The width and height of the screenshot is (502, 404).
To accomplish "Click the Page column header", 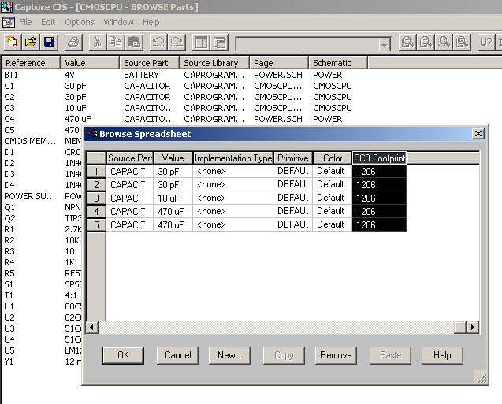I will pos(279,63).
